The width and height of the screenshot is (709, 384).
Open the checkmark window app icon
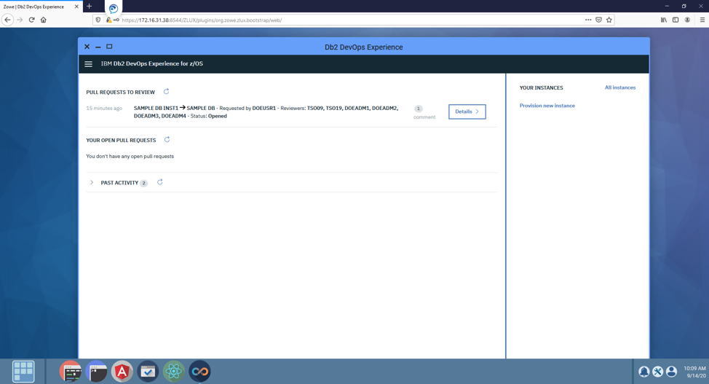[x=148, y=372]
